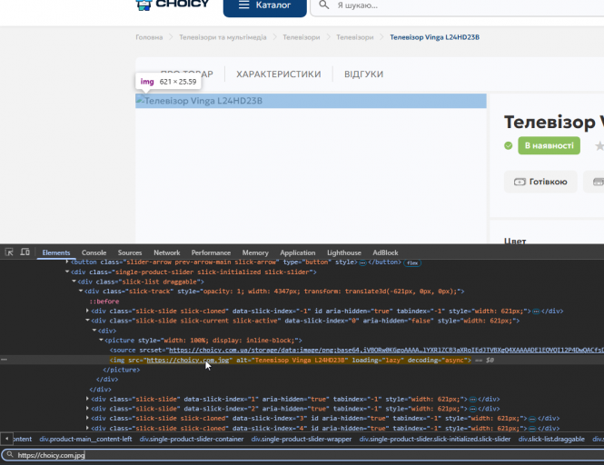Open the Application tab in DevTools

tap(298, 252)
